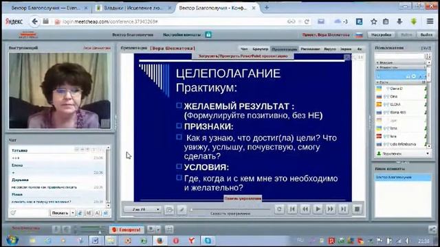Image resolution: width=440 pixels, height=247 pixels.
Task: Click the chat font A icon
Action: (x=98, y=213)
